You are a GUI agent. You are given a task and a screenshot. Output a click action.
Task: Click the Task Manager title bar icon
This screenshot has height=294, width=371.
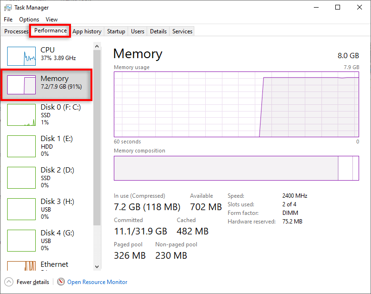8,8
